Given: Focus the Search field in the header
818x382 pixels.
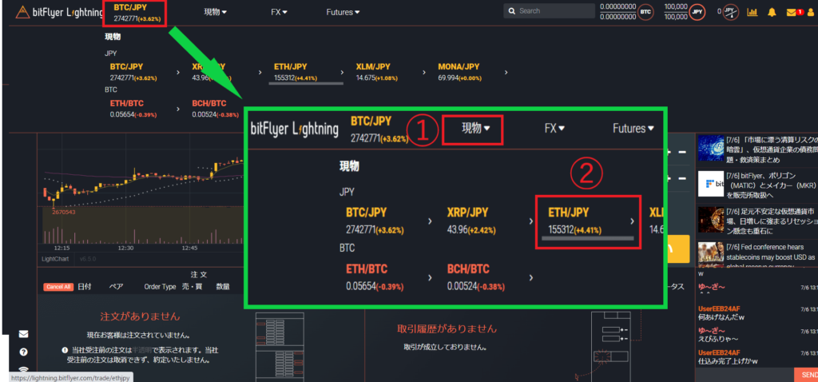Looking at the screenshot, I should (x=549, y=11).
